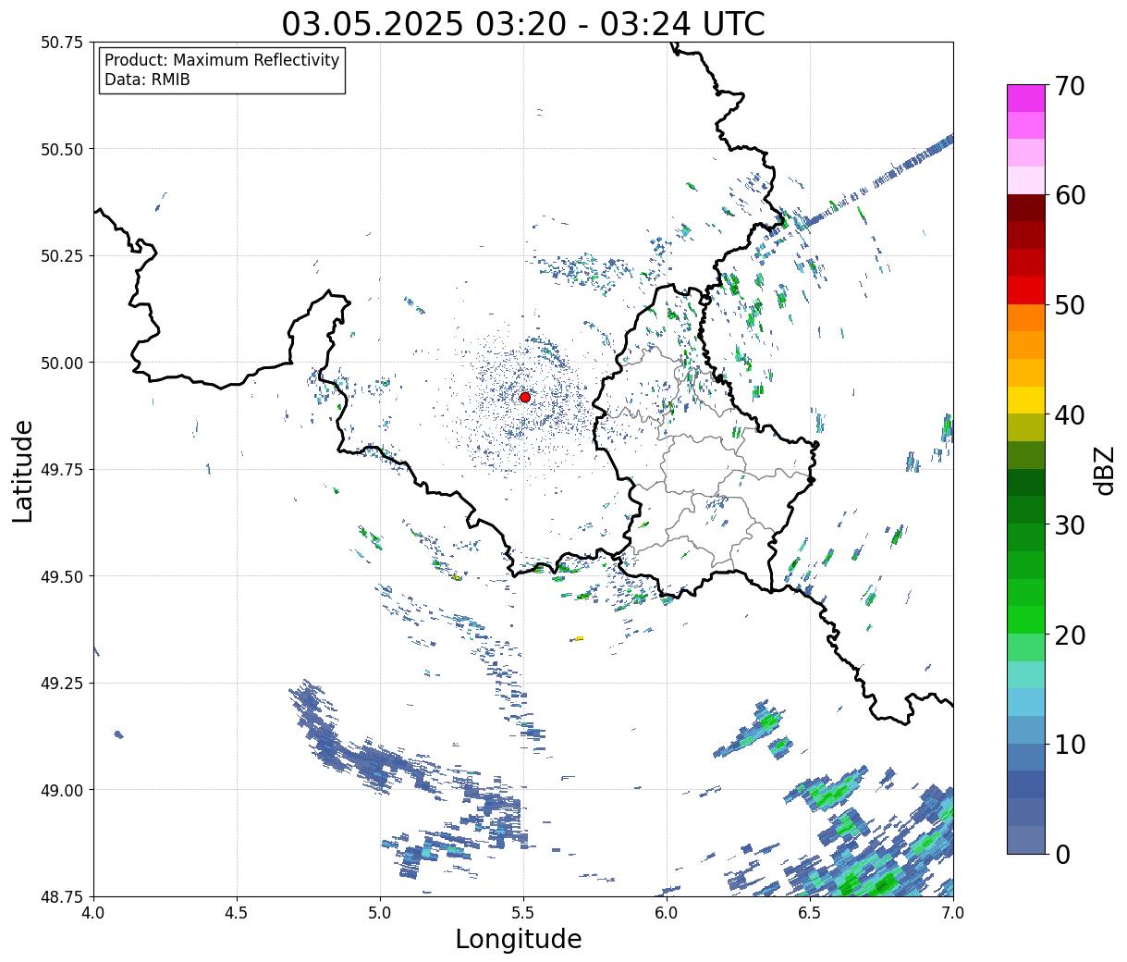
Task: Click 'Product: Maximum Reflectivity' text in legend box
Action: pos(222,60)
